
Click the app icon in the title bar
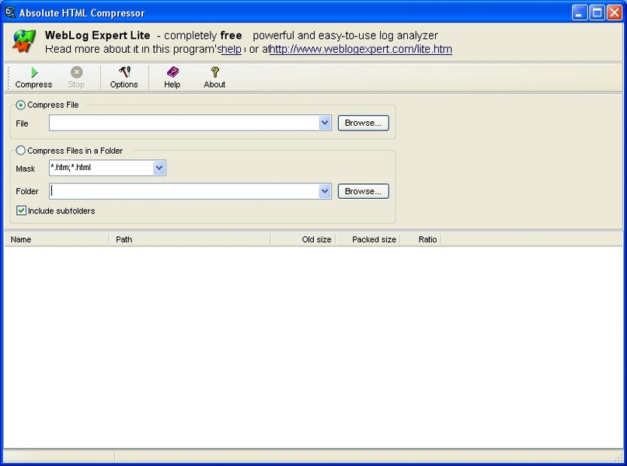[x=10, y=12]
